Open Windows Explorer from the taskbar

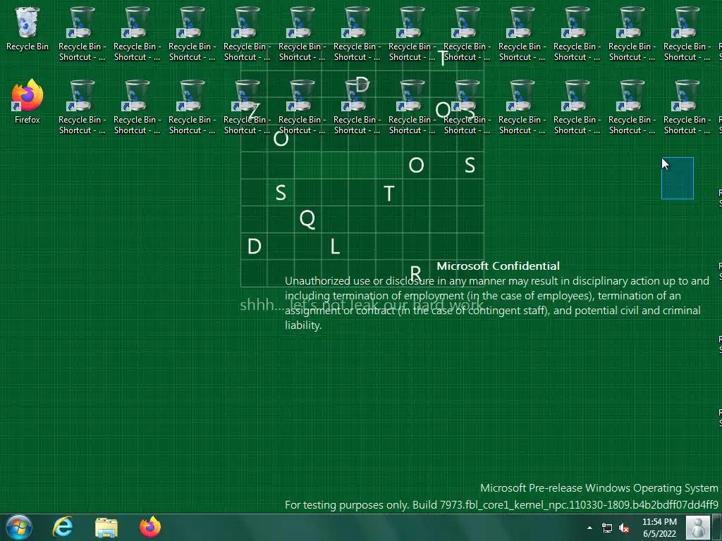[106, 527]
